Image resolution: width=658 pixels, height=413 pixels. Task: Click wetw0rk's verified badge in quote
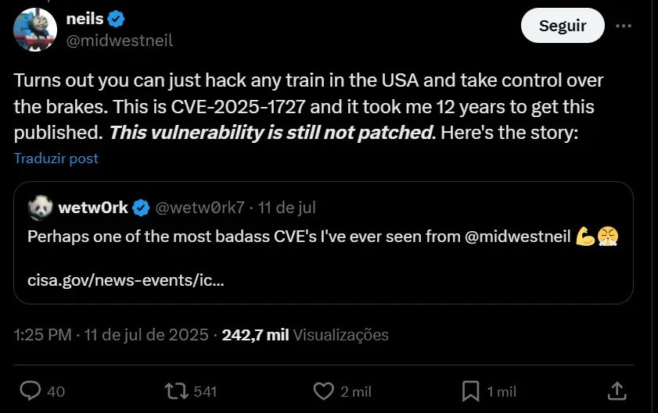pos(141,208)
